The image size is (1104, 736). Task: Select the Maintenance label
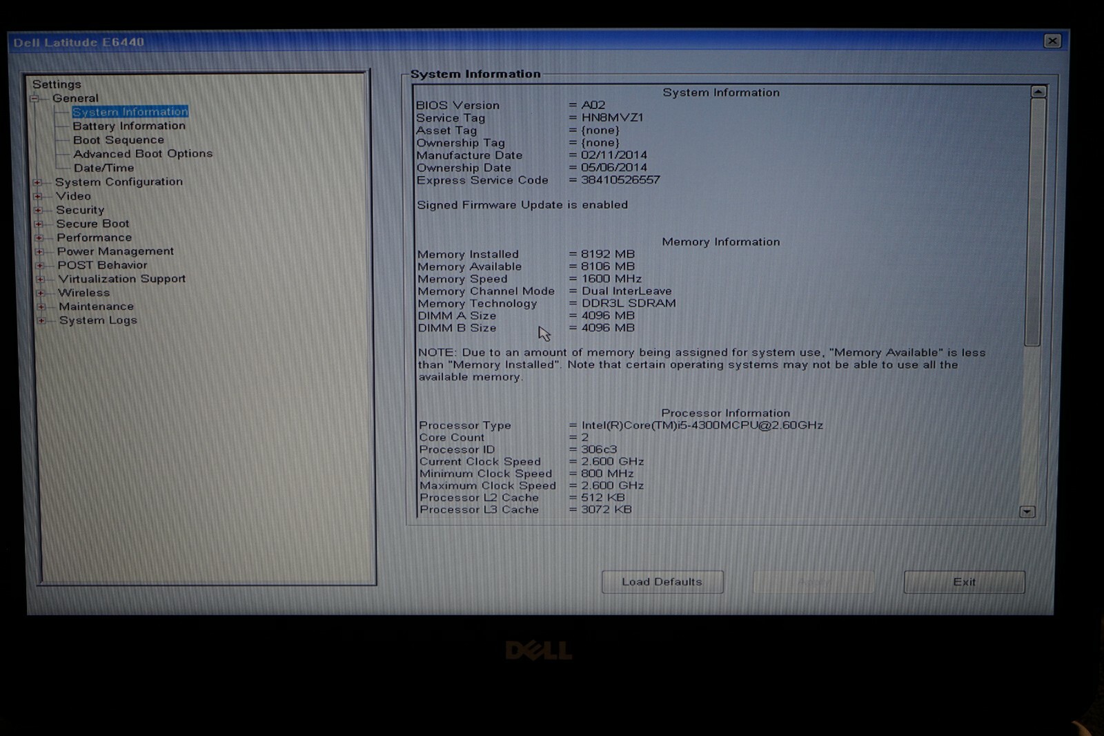(96, 307)
